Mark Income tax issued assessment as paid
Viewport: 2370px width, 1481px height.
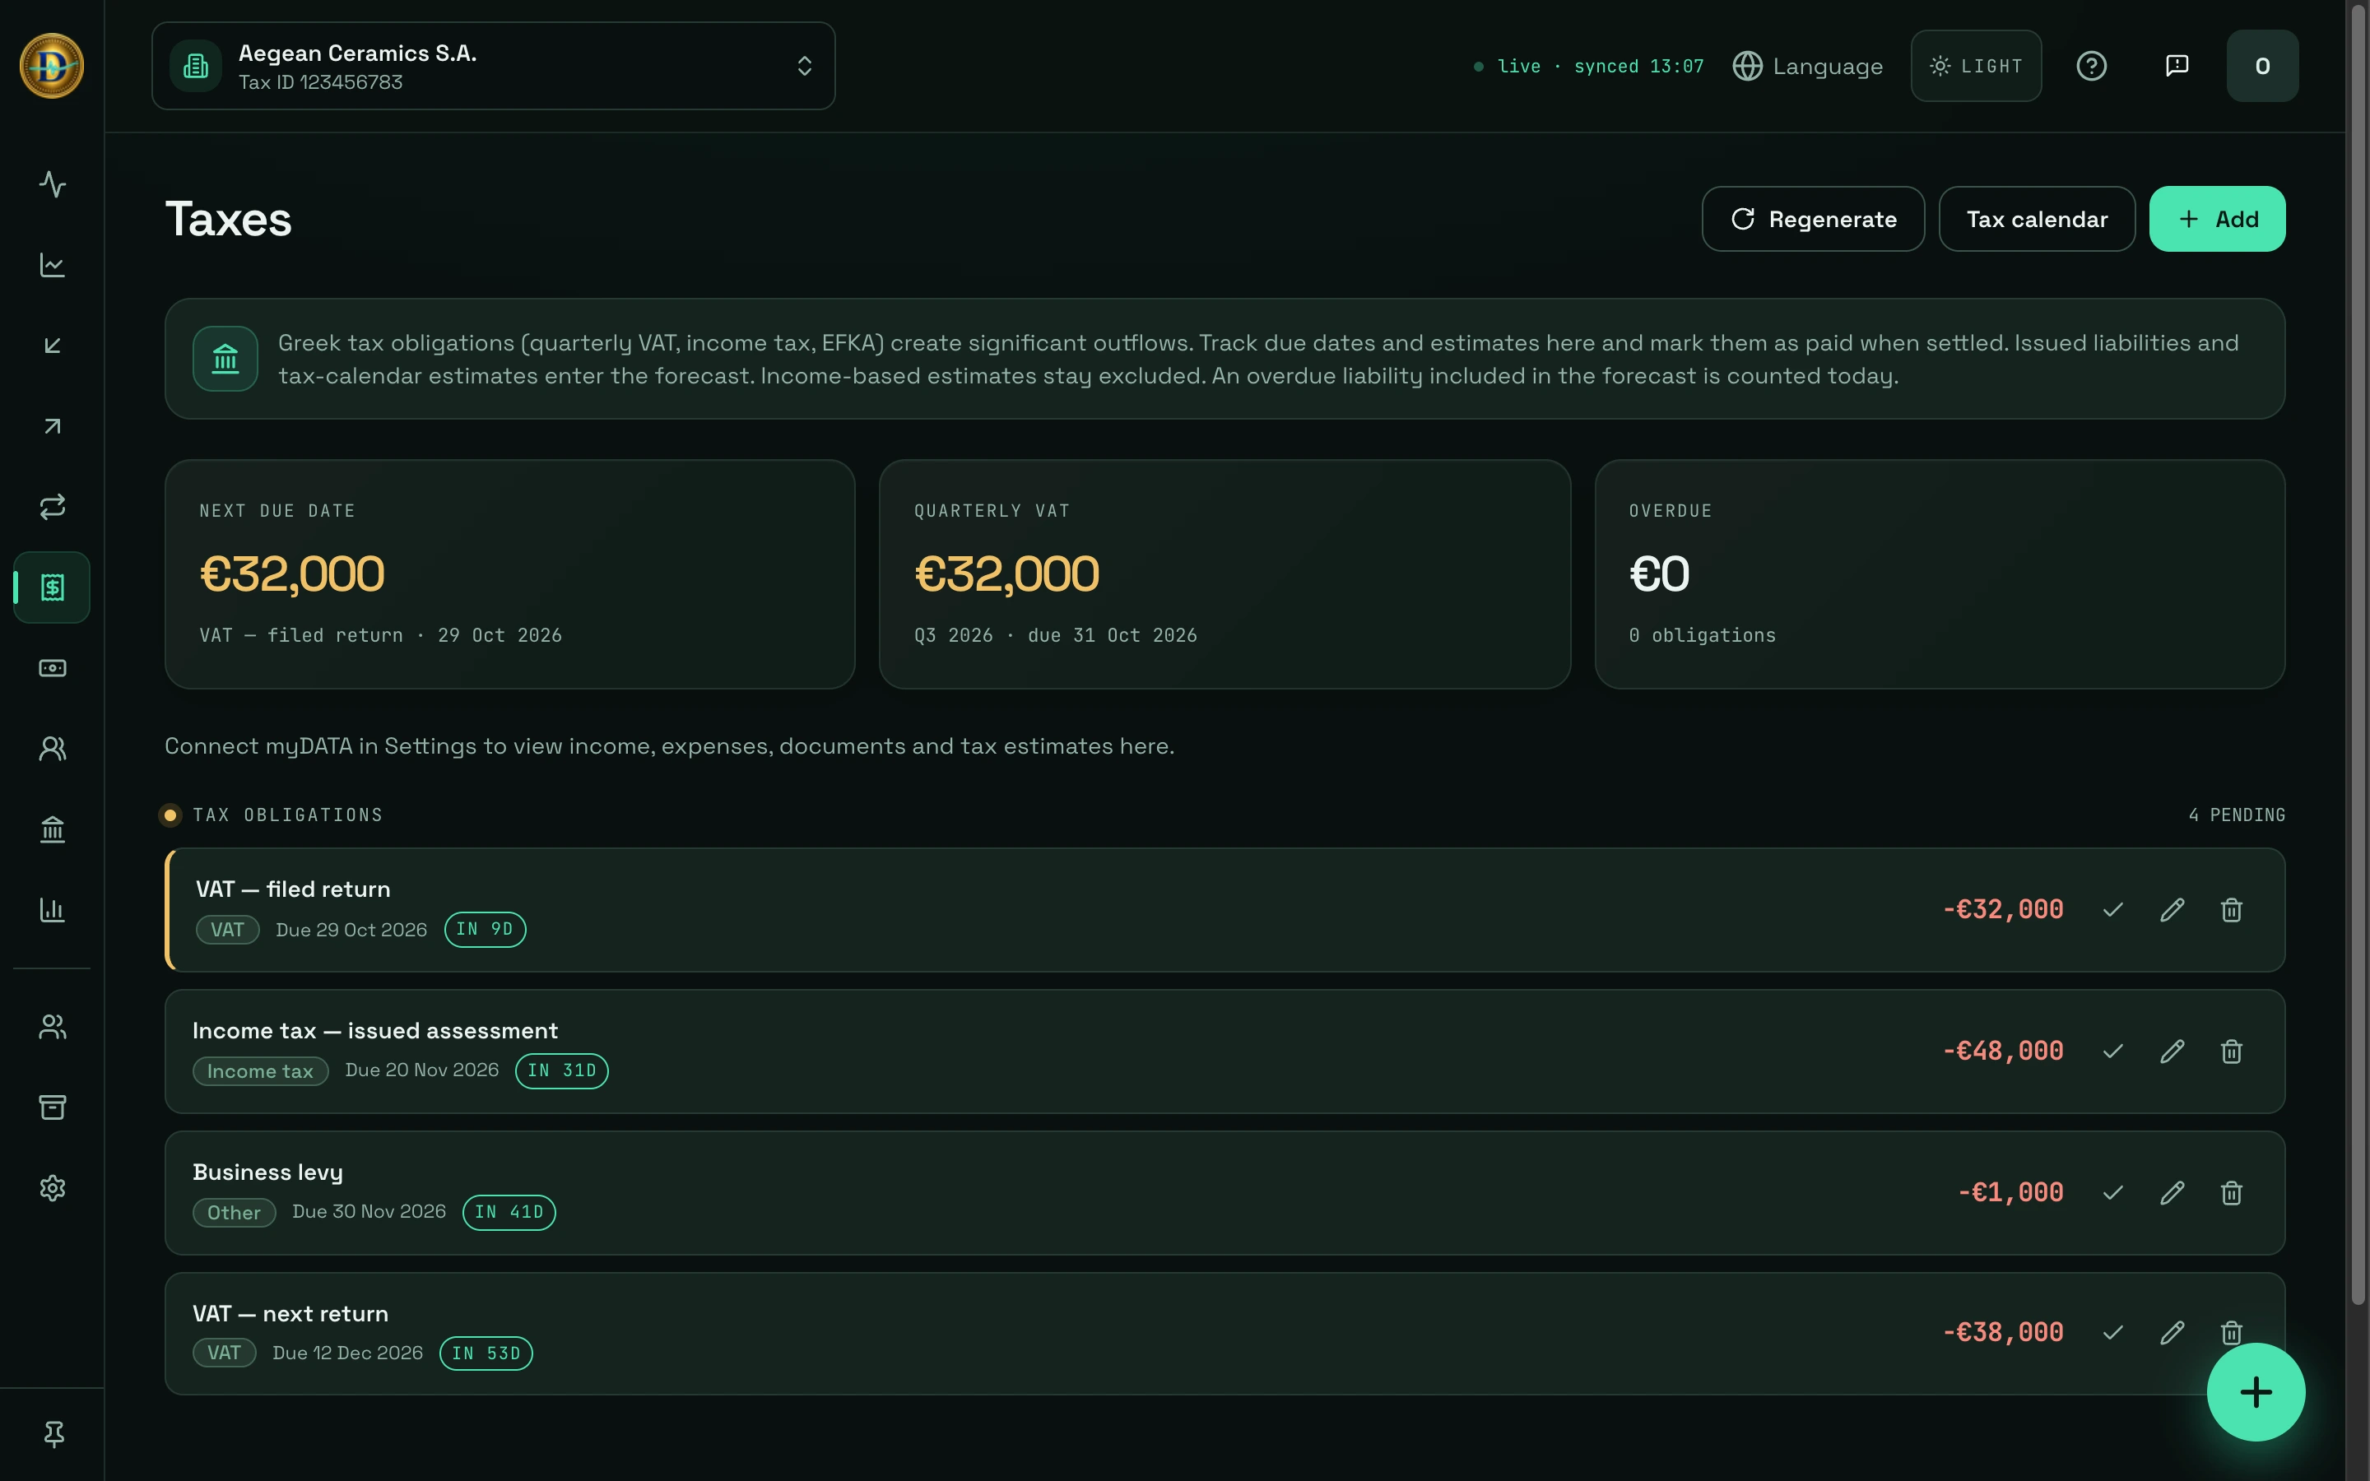(2112, 1051)
